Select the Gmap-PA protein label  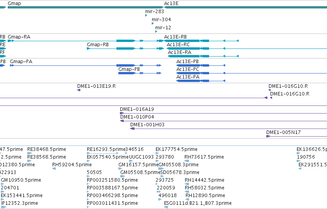[x=21, y=62]
